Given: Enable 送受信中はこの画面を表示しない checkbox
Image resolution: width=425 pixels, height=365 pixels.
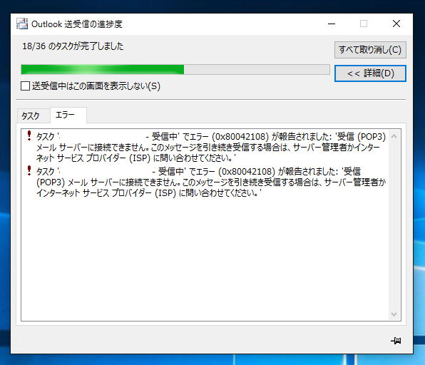Looking at the screenshot, I should coord(25,86).
